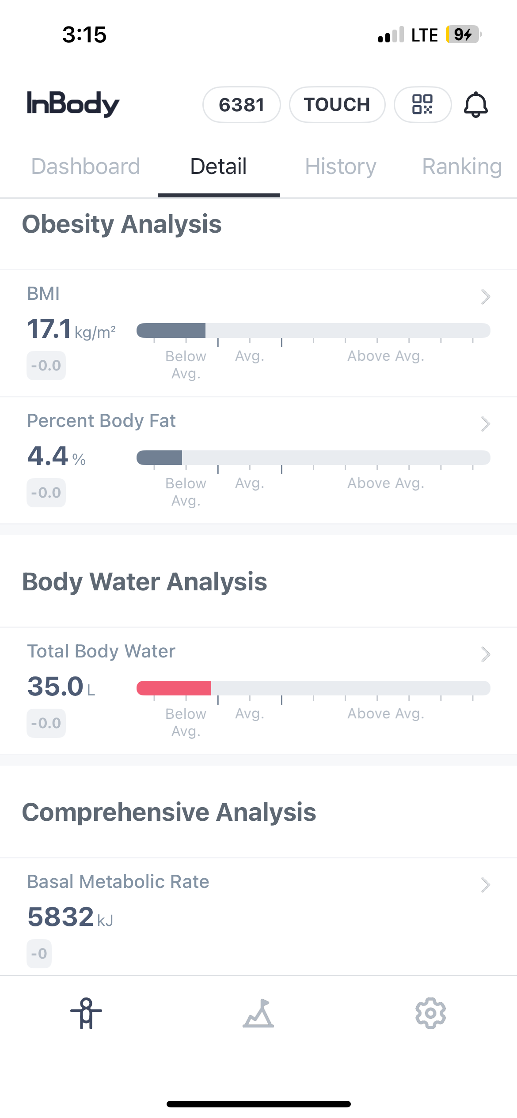The width and height of the screenshot is (517, 1118).
Task: Expand Basal Metabolic Rate chevron
Action: 485,885
